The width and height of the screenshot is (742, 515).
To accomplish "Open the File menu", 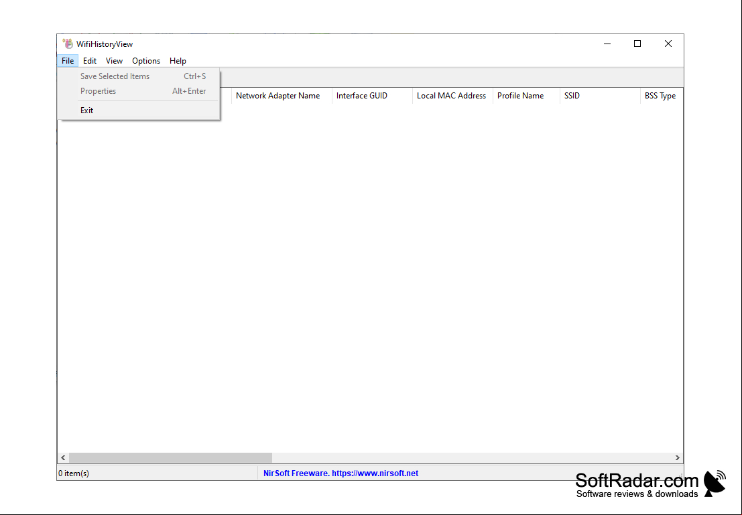I will click(68, 60).
